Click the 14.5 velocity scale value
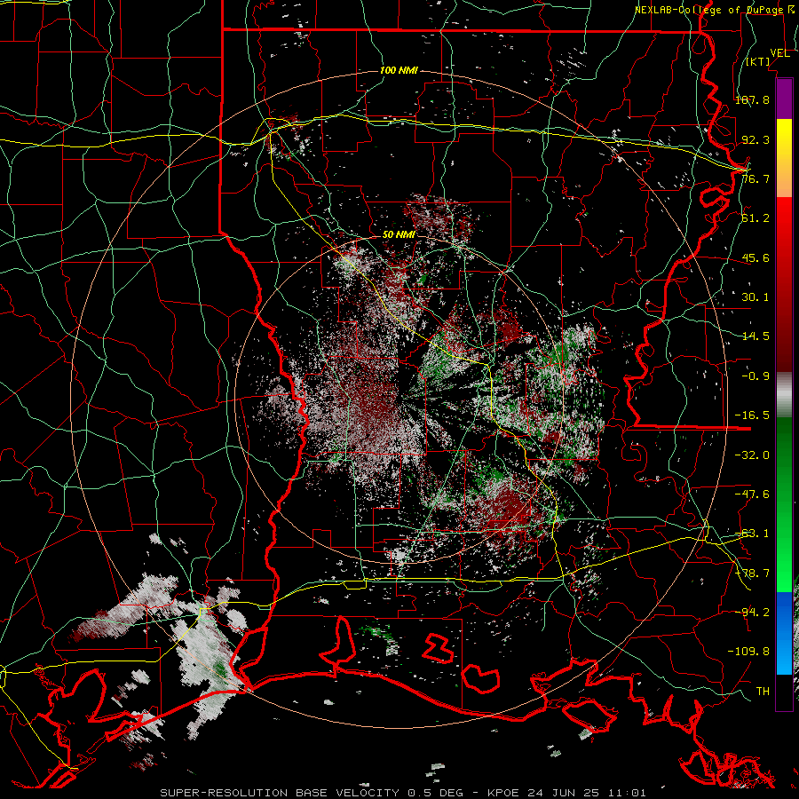The height and width of the screenshot is (799, 799). 755,336
